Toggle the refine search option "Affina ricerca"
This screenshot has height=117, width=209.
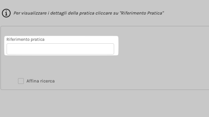[21, 81]
